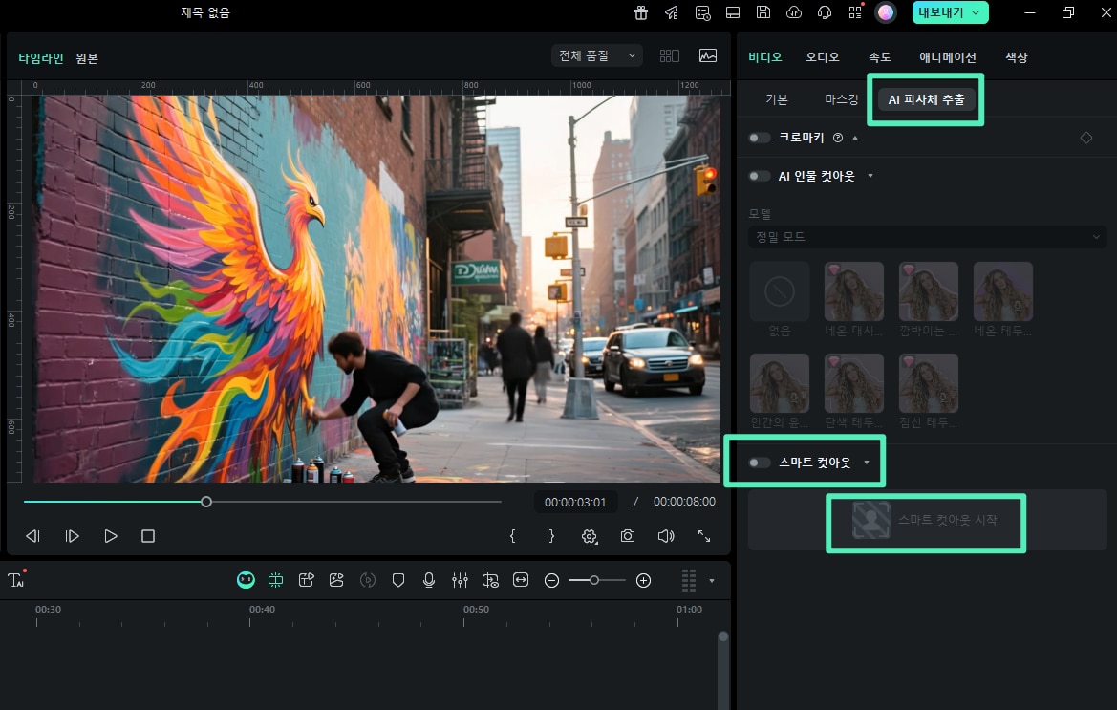Open the 전체 품질 quality dropdown

click(x=597, y=56)
